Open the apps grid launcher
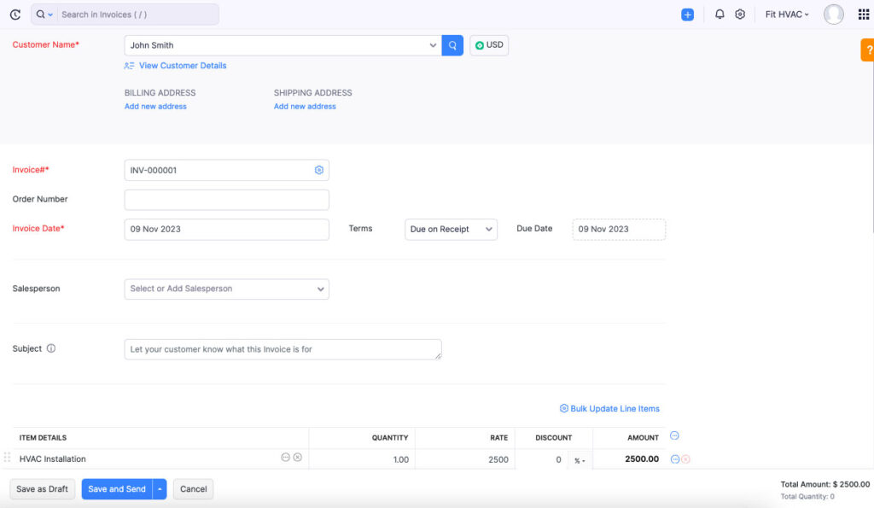874x508 pixels. point(865,14)
